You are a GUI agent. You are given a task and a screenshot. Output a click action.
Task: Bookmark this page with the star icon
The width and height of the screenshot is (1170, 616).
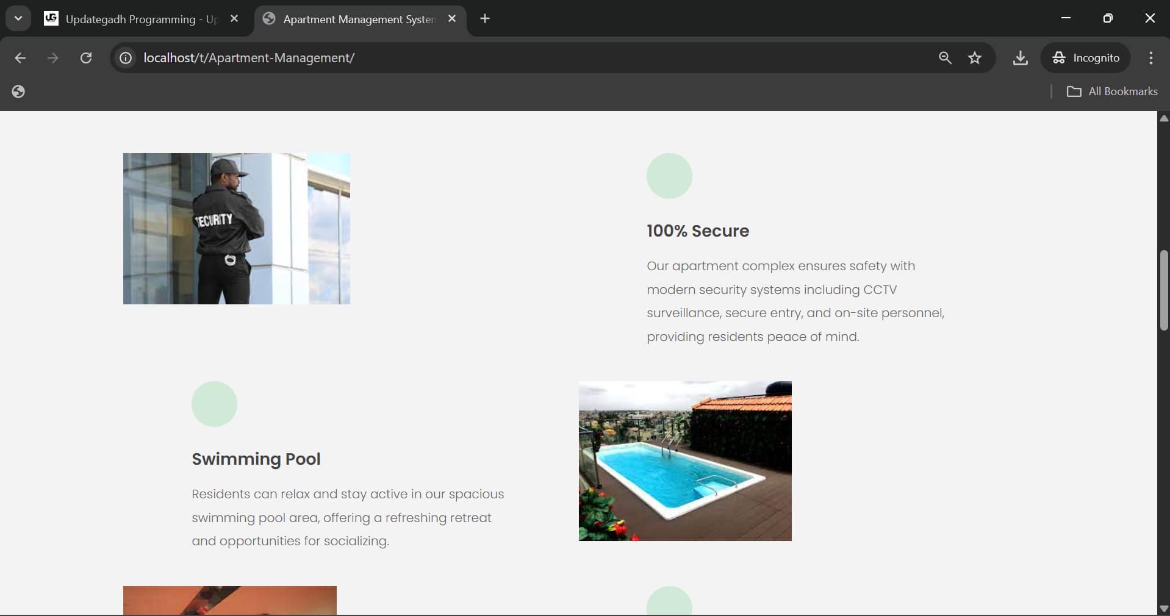975,58
